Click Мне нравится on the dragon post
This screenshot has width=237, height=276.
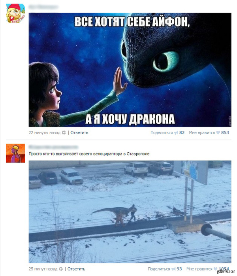click(202, 132)
